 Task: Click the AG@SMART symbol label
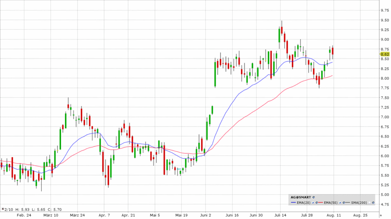click(301, 197)
